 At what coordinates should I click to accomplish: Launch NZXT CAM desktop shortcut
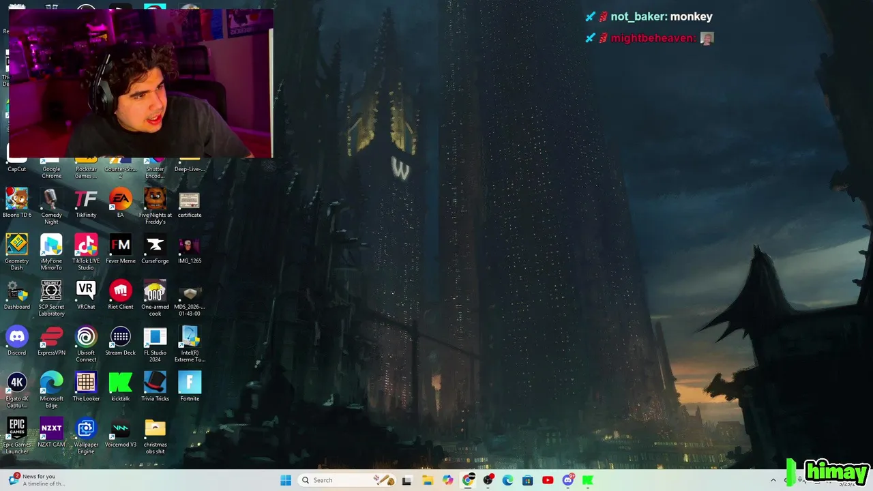(51, 432)
